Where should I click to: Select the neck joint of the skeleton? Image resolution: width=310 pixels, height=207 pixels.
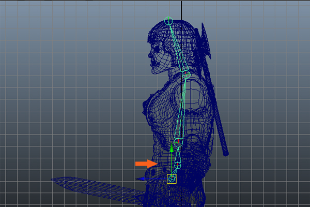click(186, 75)
